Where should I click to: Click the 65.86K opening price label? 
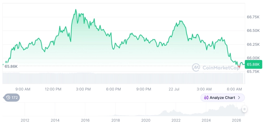pyautogui.click(x=11, y=66)
